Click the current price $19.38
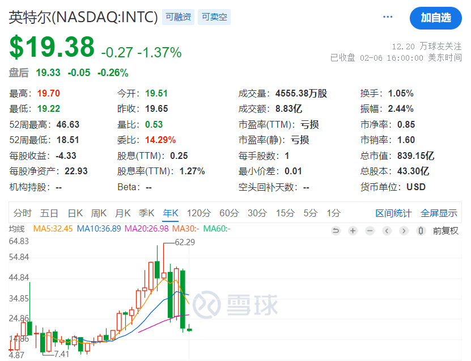 click(52, 47)
